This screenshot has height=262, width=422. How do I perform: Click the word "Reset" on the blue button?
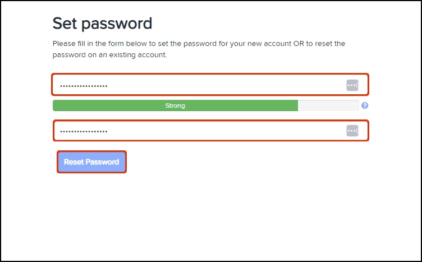click(x=74, y=162)
